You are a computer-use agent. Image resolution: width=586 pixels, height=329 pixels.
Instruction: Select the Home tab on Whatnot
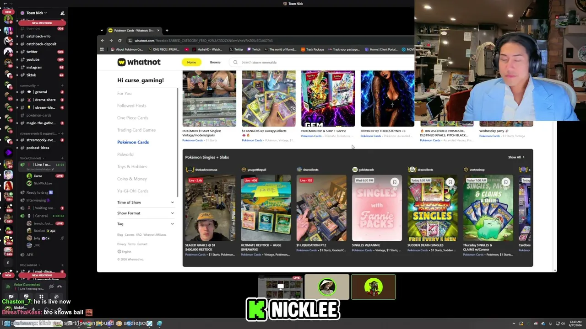pos(191,62)
